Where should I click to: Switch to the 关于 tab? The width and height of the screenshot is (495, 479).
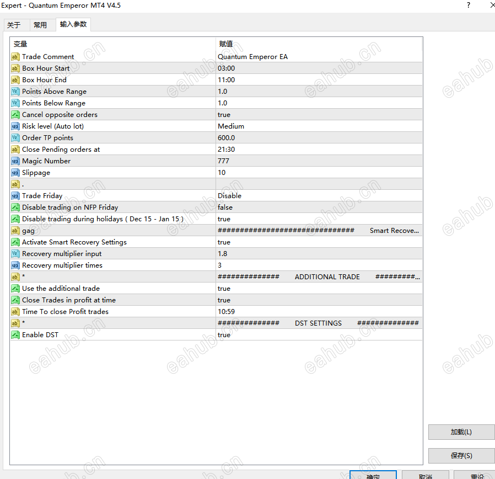(17, 25)
